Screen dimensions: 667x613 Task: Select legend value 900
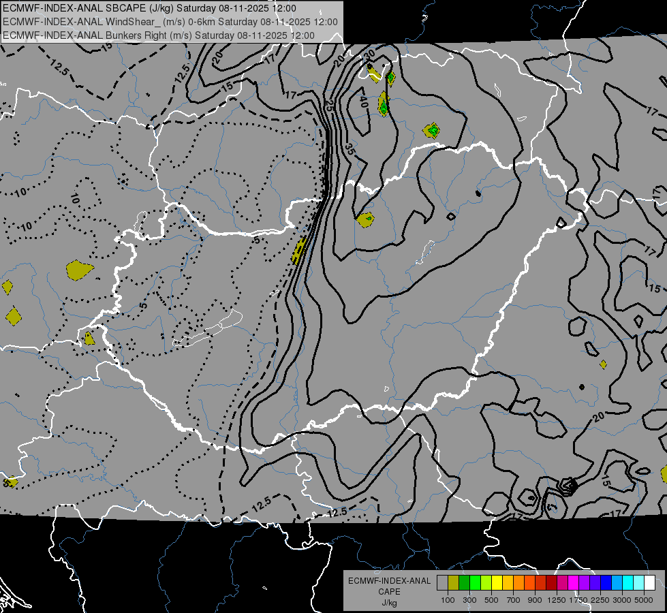[535, 600]
